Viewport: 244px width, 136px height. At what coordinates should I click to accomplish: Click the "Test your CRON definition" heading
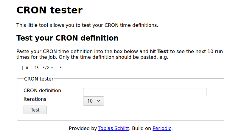point(67,38)
